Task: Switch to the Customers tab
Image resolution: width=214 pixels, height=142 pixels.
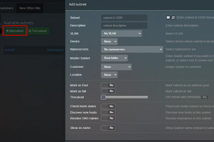Action: [x=6, y=8]
